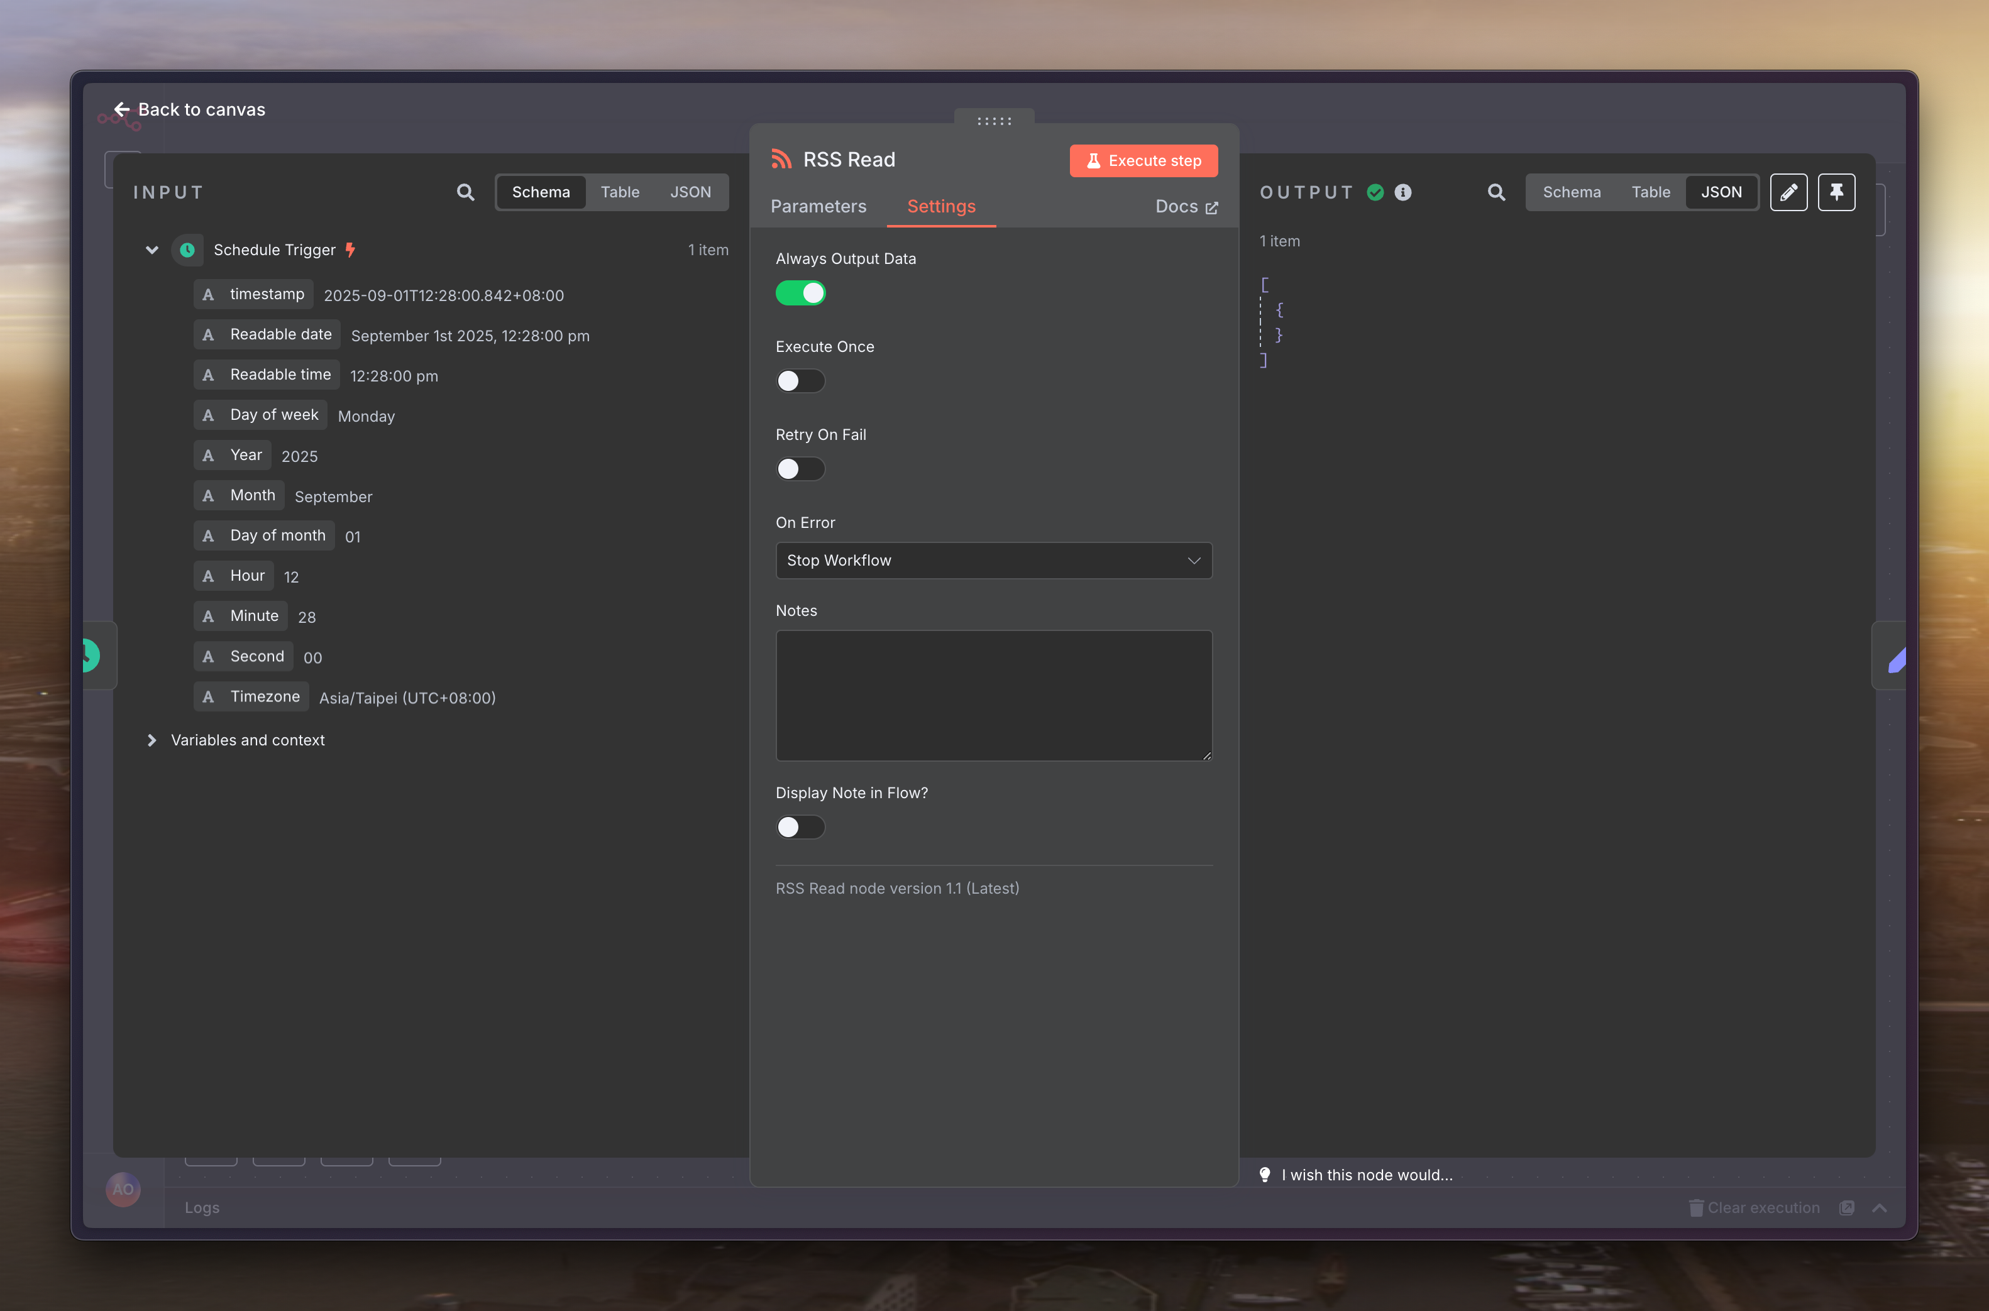The width and height of the screenshot is (1989, 1311).
Task: Turn on Retry On Fail
Action: pyautogui.click(x=800, y=469)
